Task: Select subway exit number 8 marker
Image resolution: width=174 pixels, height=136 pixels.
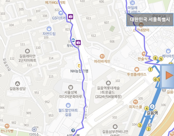Action: (x=155, y=58)
